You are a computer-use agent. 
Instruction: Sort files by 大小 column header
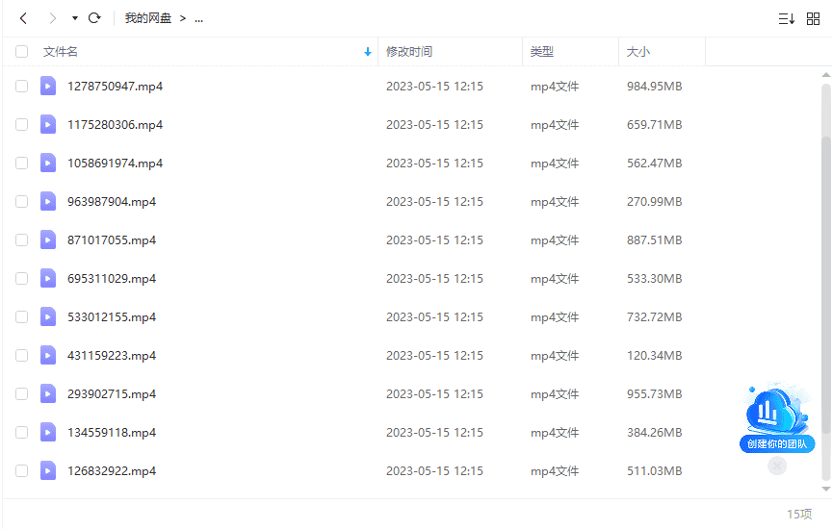coord(638,52)
